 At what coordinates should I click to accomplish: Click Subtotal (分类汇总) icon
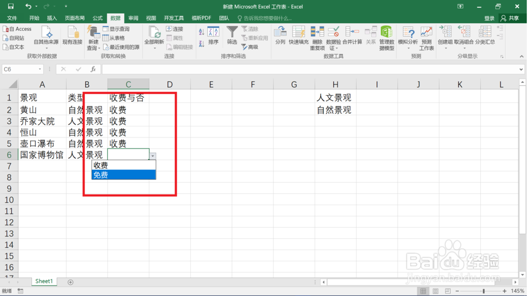click(485, 35)
